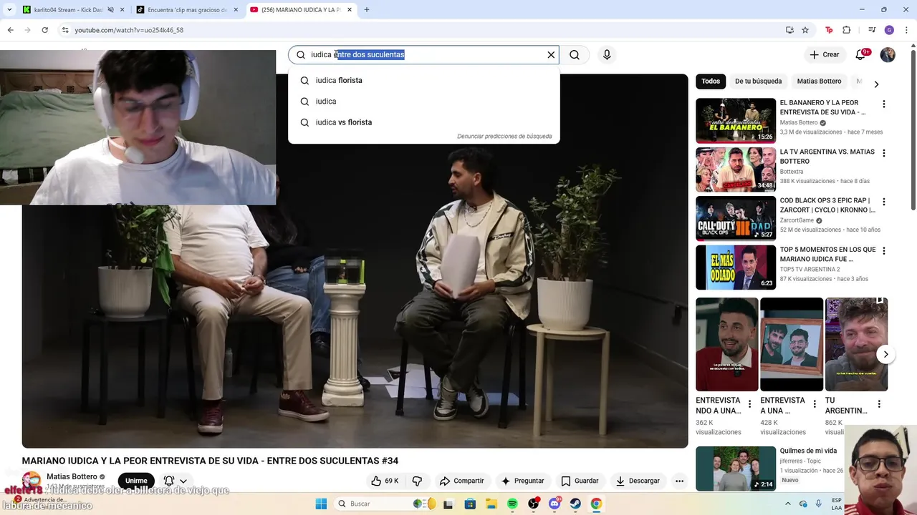The width and height of the screenshot is (917, 515).
Task: Close the TikTok 'Encuentra' tab
Action: click(236, 10)
